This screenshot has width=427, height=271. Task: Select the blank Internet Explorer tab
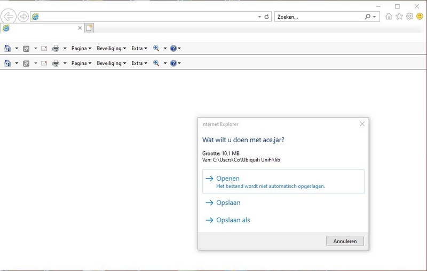pos(41,28)
